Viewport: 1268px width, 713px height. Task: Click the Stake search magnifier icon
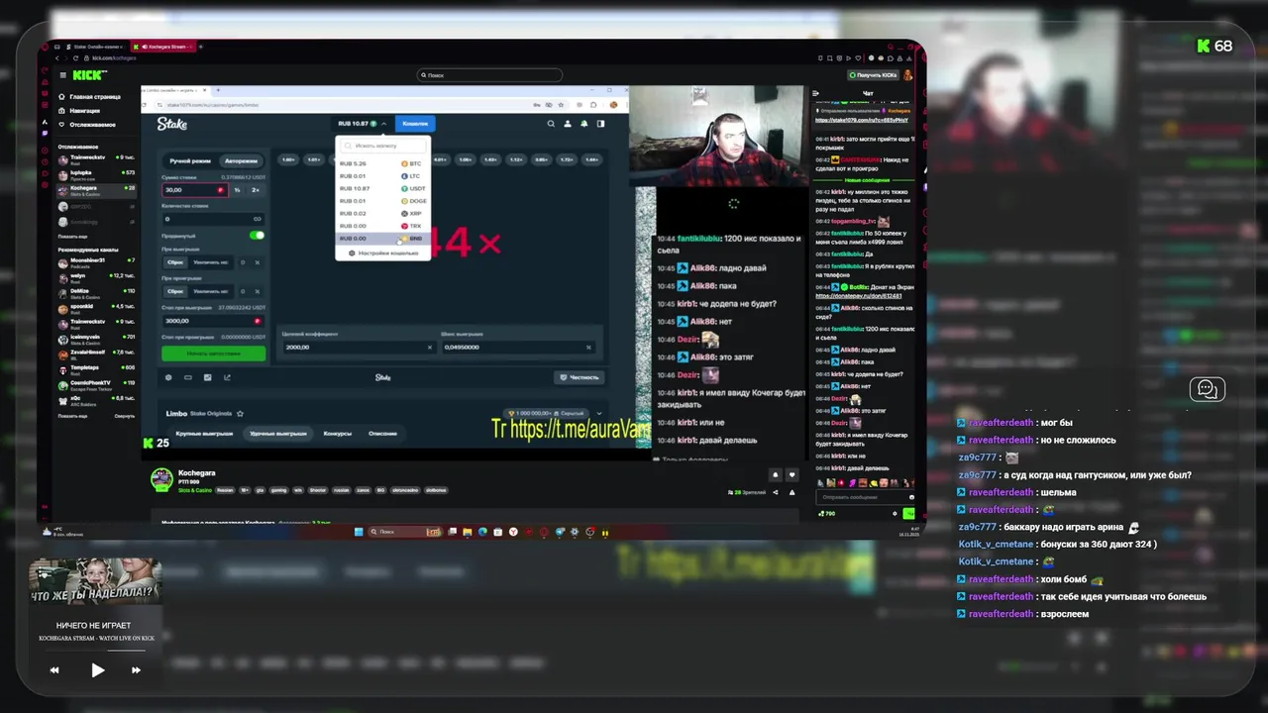coord(551,124)
